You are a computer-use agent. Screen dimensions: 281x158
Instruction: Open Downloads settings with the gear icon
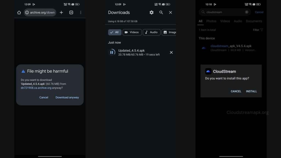pyautogui.click(x=151, y=12)
